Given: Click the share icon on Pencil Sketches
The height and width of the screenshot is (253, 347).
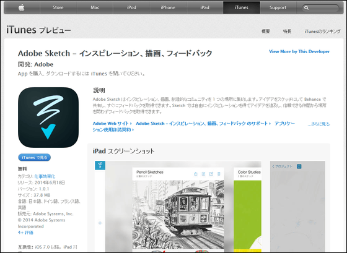Looking at the screenshot, I should coord(196,174).
